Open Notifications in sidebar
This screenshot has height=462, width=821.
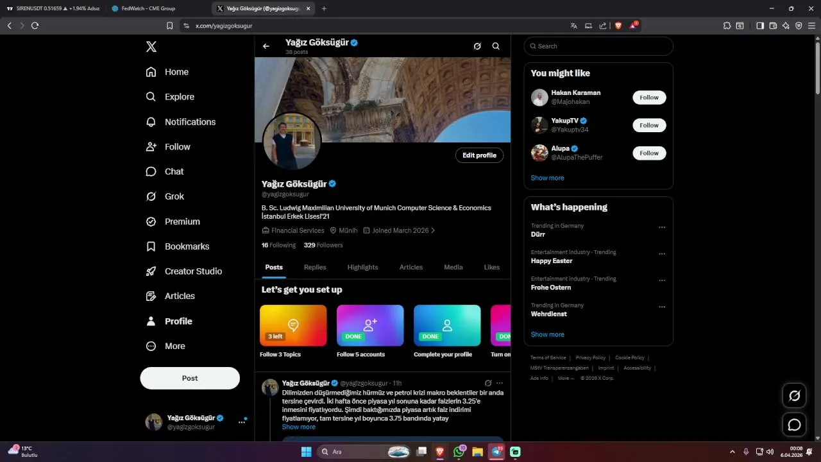pos(180,122)
